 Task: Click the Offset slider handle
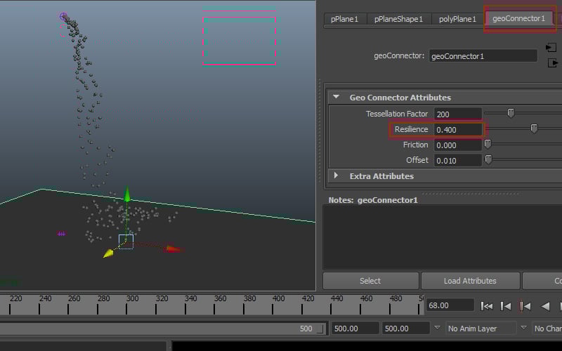[x=488, y=159]
